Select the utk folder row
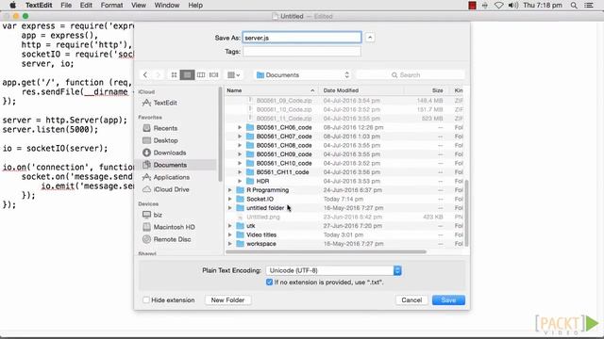 coord(344,226)
